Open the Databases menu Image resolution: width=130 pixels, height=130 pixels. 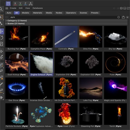click(38, 8)
